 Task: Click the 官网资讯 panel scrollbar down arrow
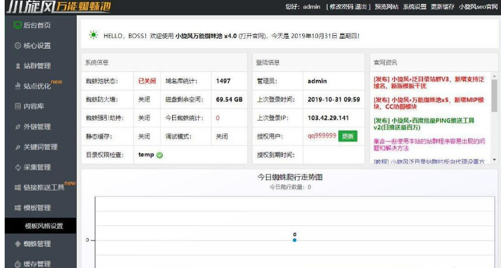point(494,160)
